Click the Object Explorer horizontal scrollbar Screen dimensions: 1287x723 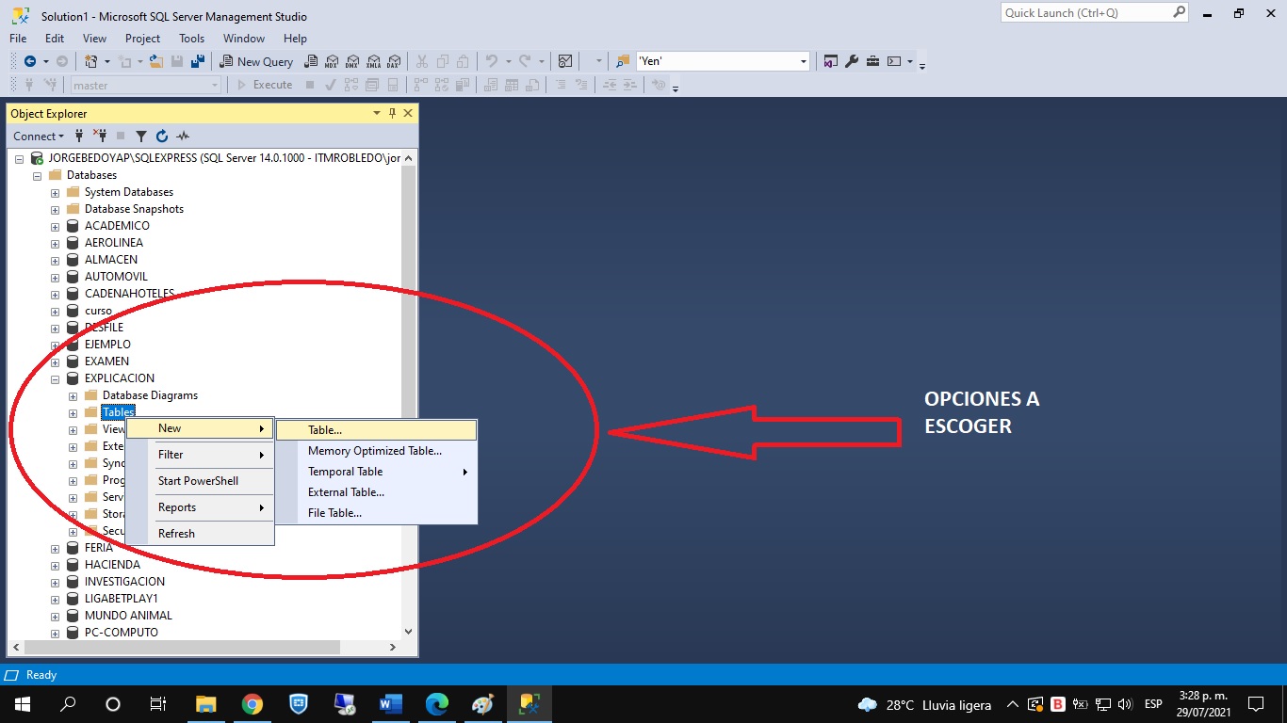tap(206, 647)
